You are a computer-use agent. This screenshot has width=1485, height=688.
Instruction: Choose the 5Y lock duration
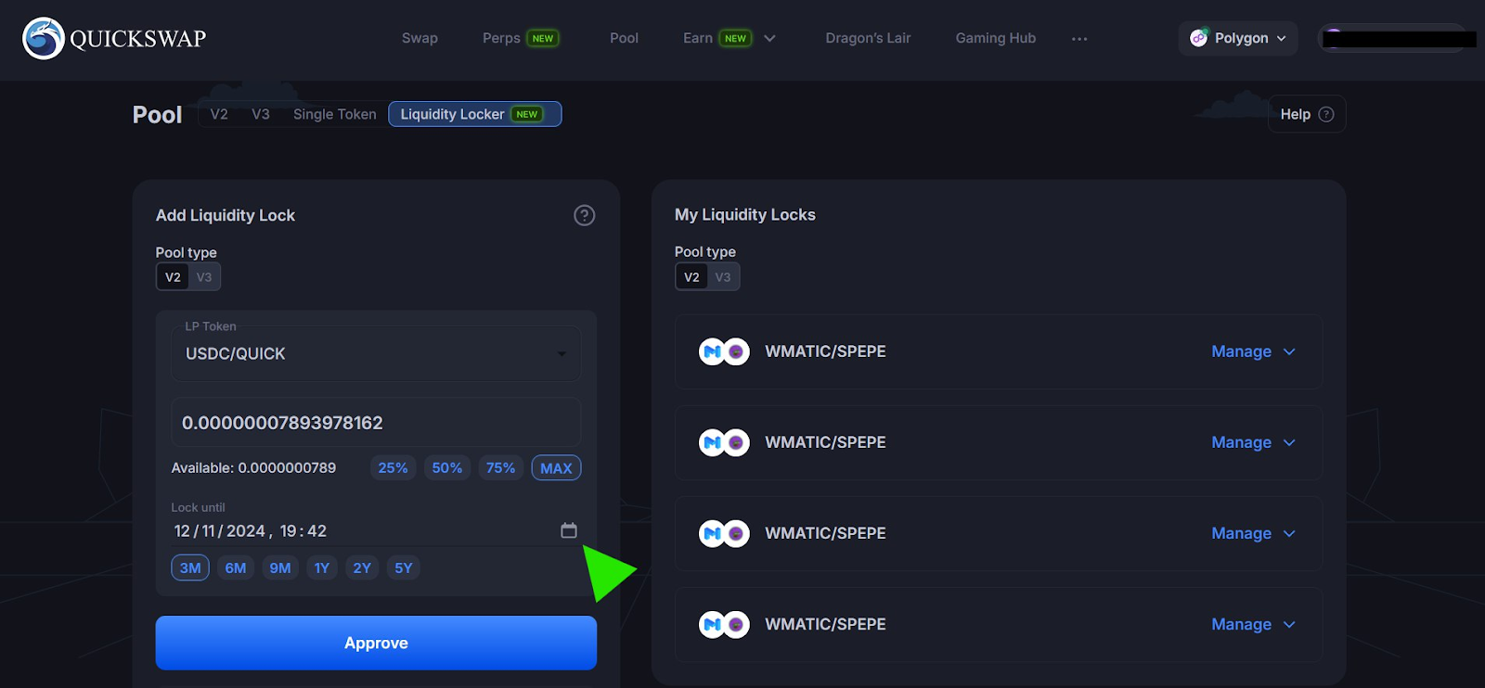point(404,567)
